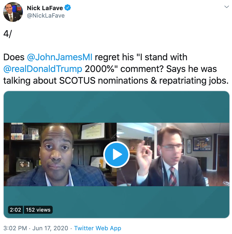
Task: Click Nick LaFave's profile avatar
Action: click(13, 12)
